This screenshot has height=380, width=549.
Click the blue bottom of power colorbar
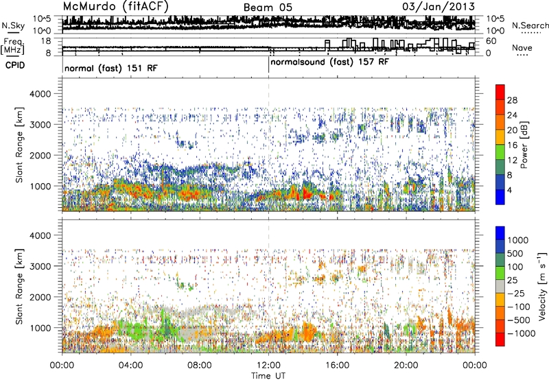[x=500, y=197]
